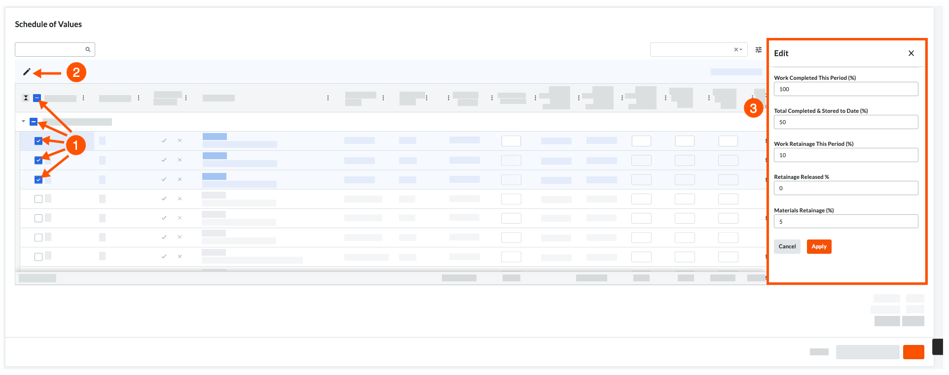Click the checkmark icon in the second checked row
The width and height of the screenshot is (949, 375).
[164, 160]
